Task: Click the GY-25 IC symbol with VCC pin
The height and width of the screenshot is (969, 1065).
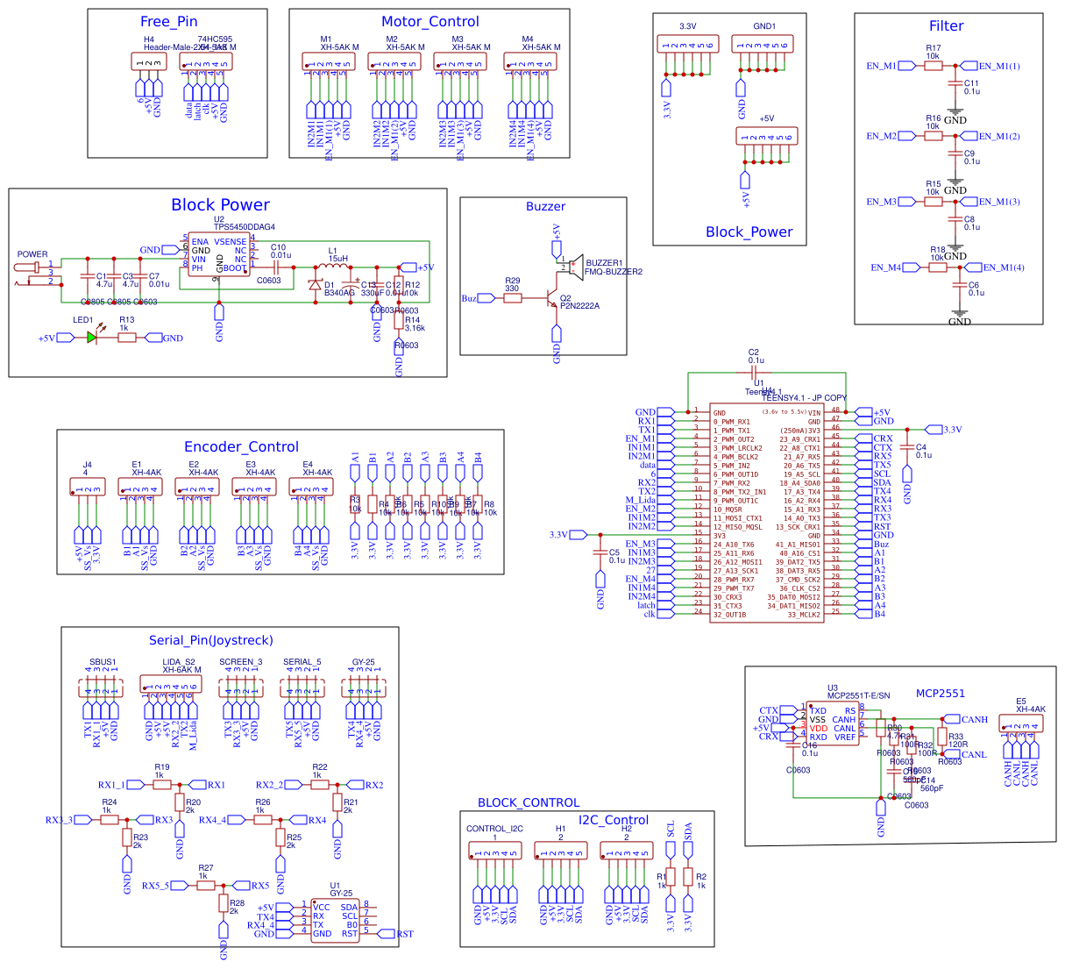Action: [336, 920]
